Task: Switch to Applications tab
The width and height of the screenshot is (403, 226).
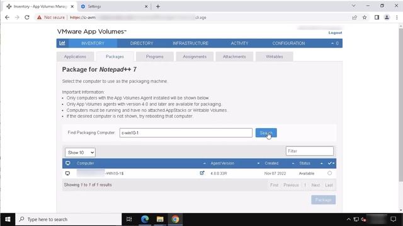Action: point(75,56)
